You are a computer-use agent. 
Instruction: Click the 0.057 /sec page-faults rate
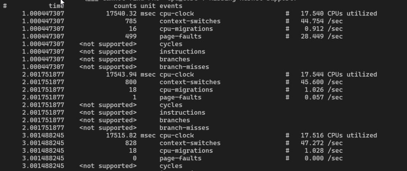pyautogui.click(x=324, y=98)
